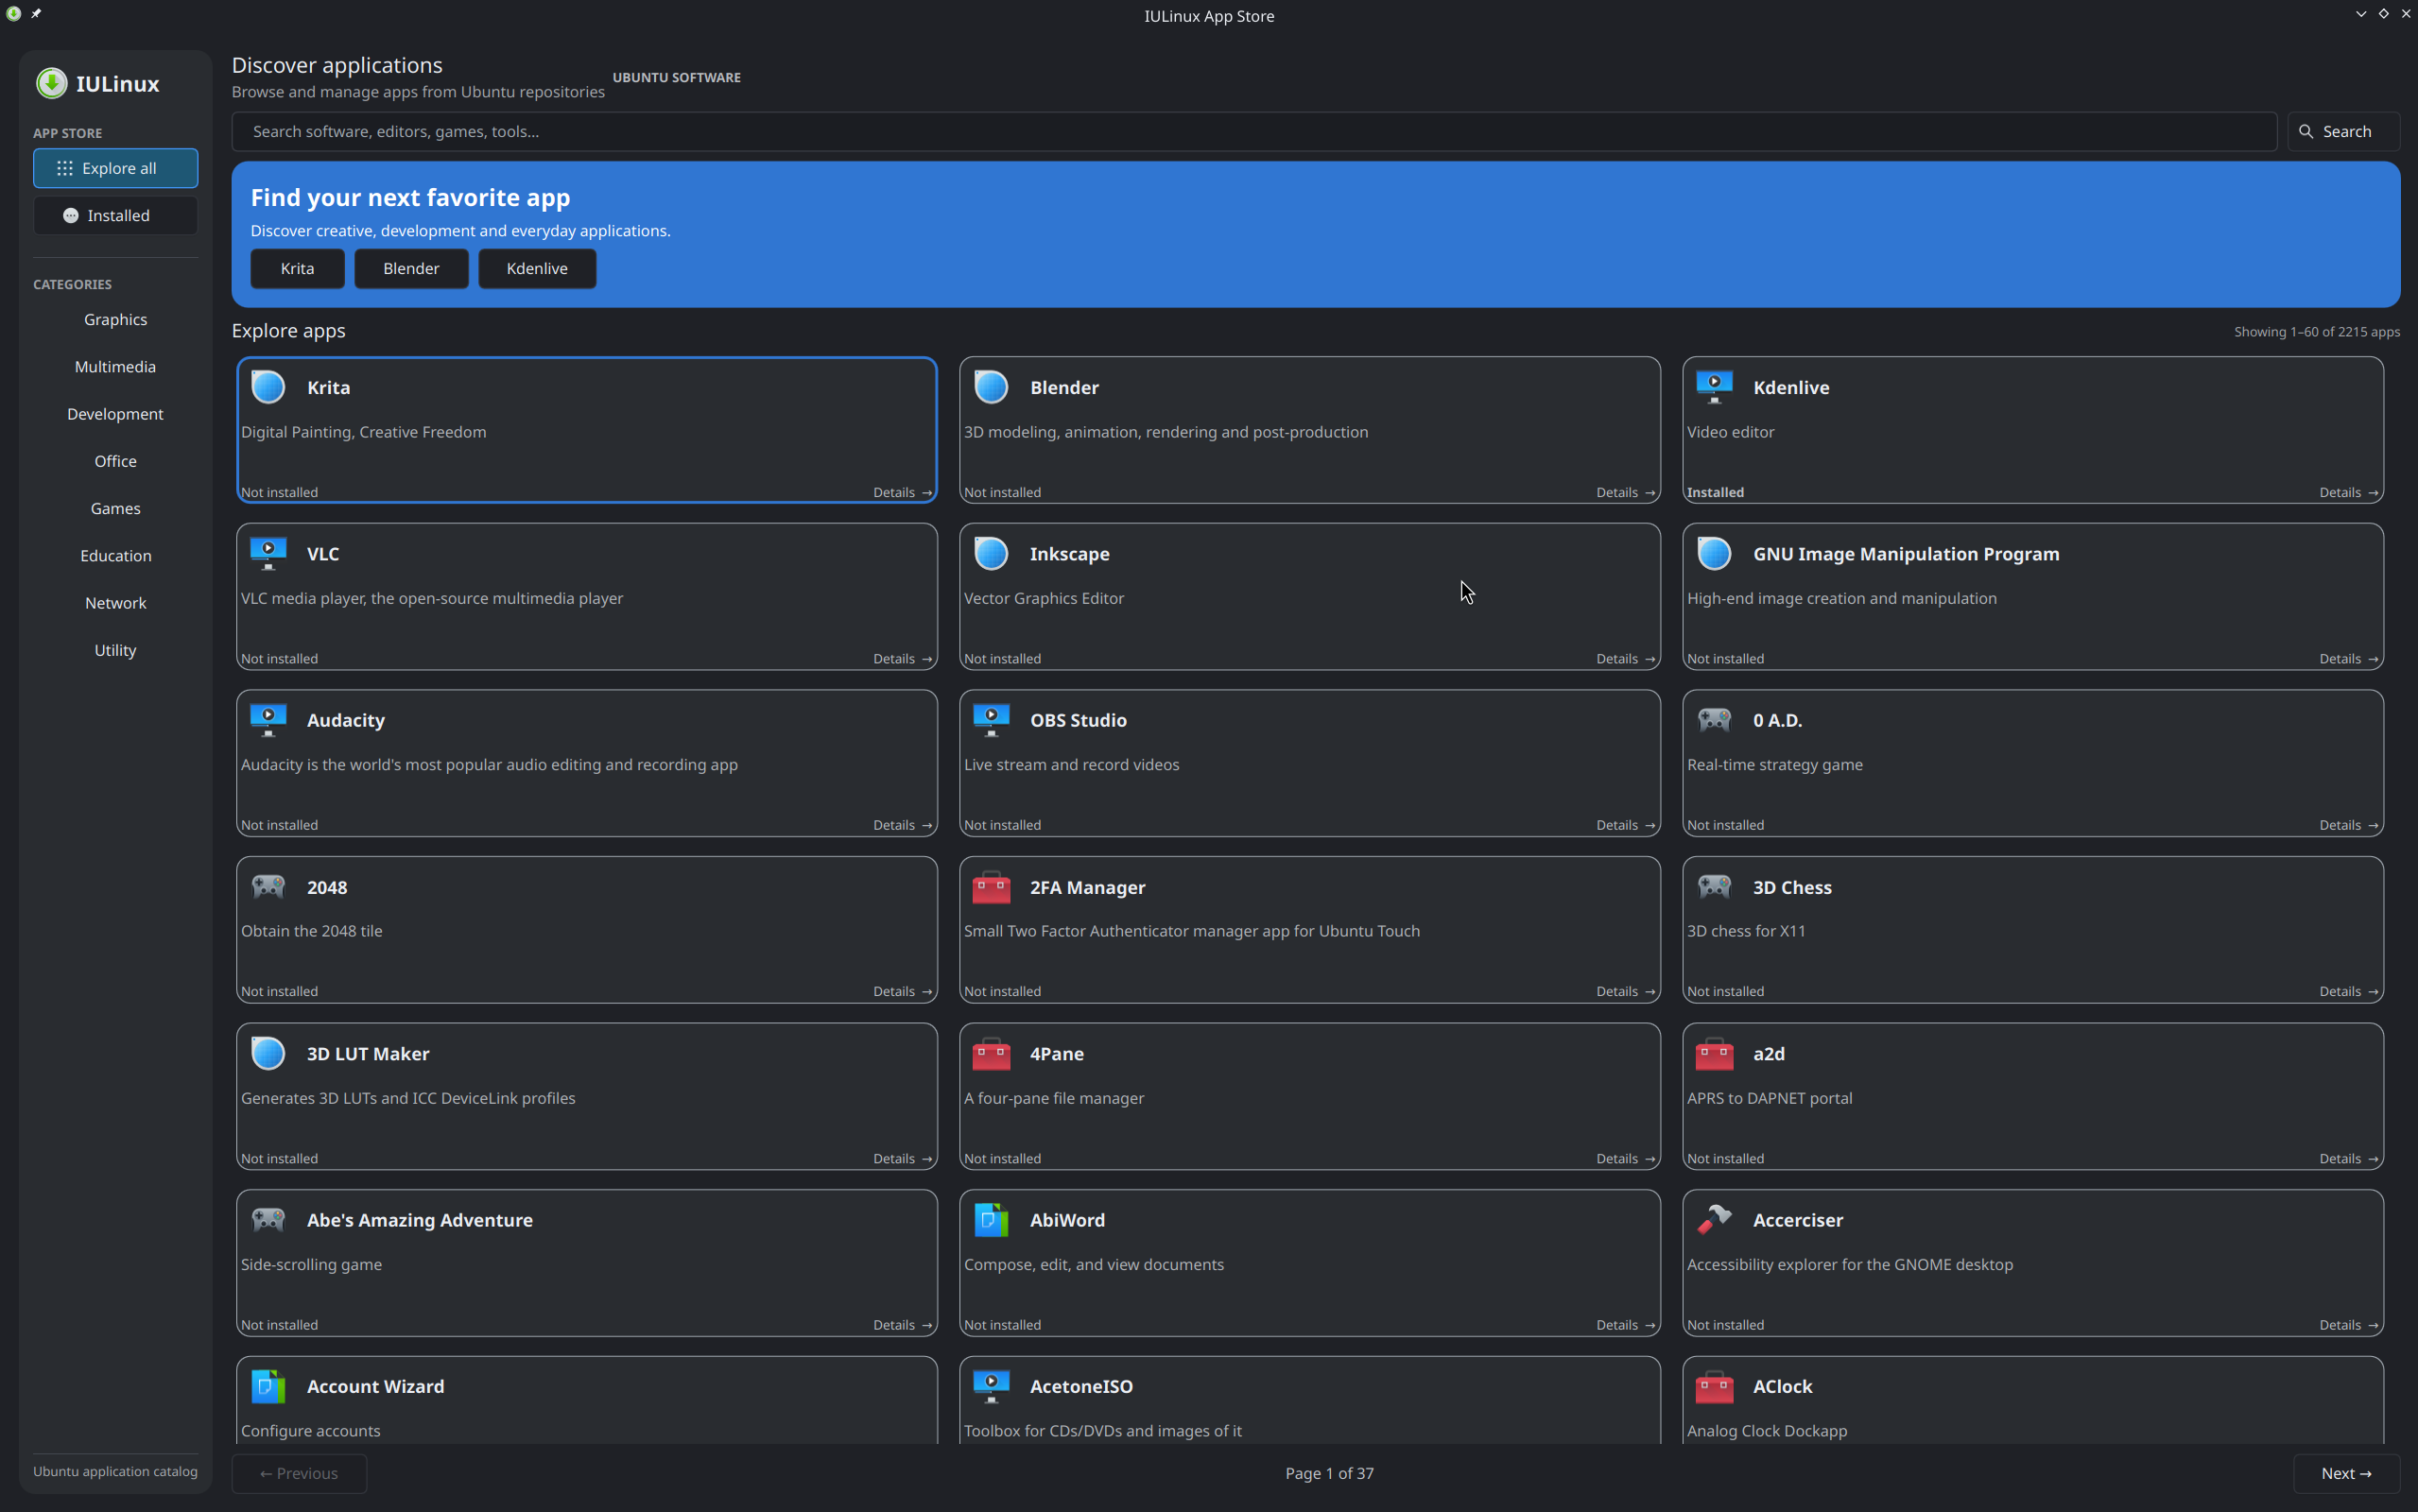
Task: Click the pin icon in title bar
Action: click(x=36, y=14)
